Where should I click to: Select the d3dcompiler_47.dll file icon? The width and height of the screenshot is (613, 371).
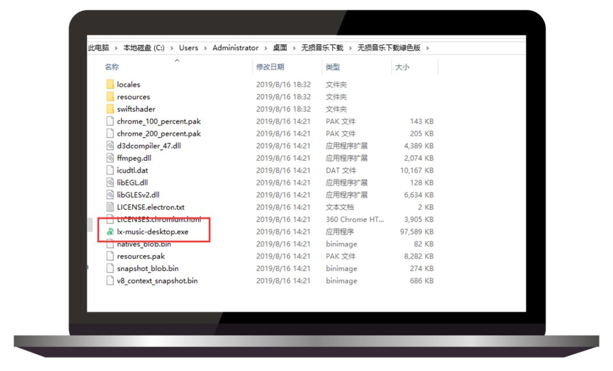(x=110, y=145)
